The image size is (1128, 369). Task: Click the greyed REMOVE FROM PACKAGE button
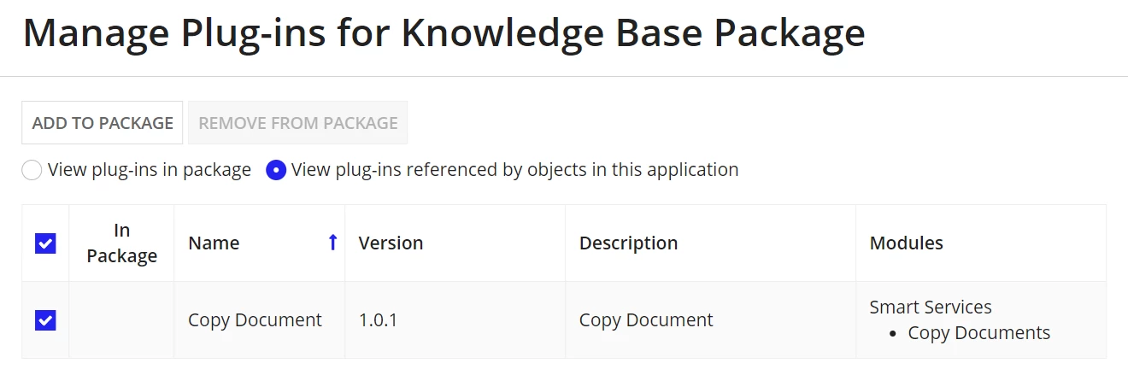pos(298,123)
